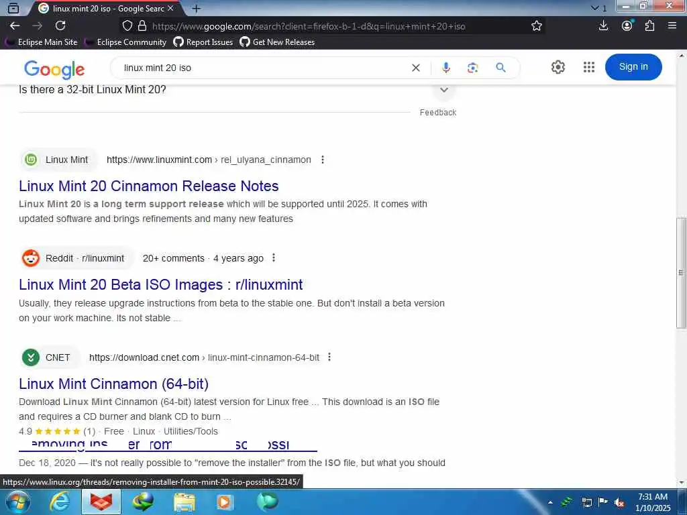
Task: Close the linux mint 20 iso tab
Action: (x=170, y=8)
